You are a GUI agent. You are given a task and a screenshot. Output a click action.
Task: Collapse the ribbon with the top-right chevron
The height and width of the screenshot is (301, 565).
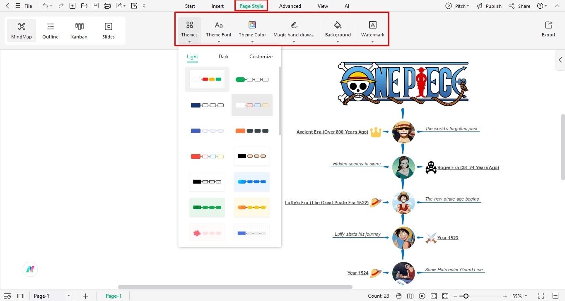(557, 6)
